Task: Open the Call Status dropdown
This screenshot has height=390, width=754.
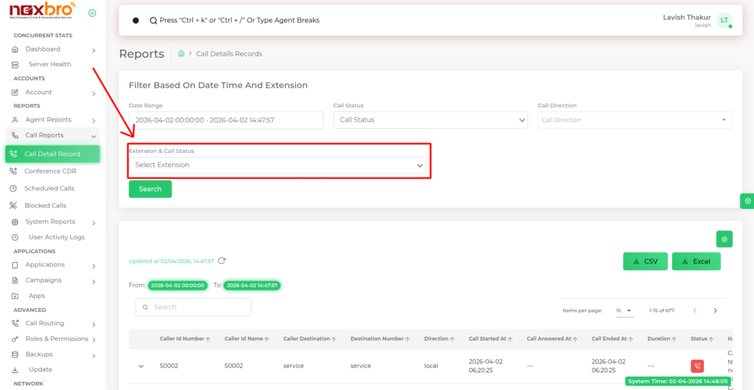Action: 430,120
